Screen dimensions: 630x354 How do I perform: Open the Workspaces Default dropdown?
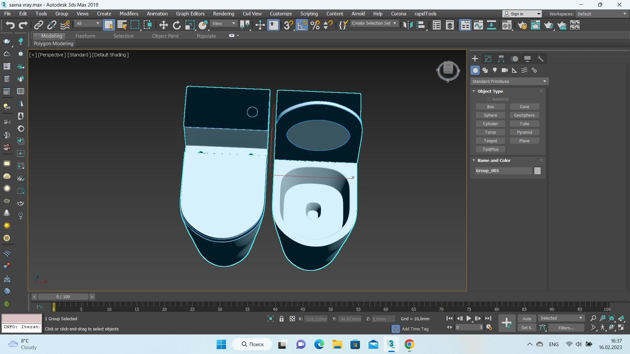click(x=602, y=14)
